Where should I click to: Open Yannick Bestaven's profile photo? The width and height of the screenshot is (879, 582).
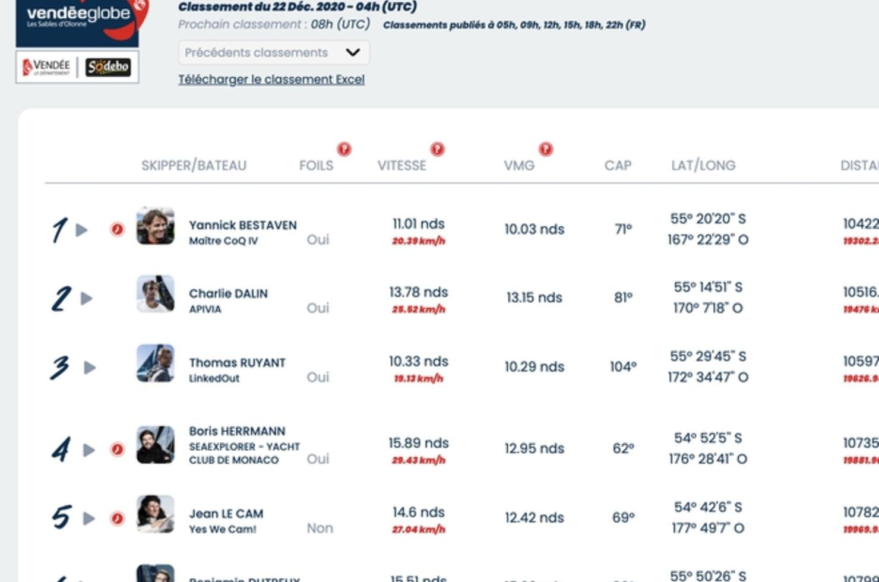click(156, 225)
